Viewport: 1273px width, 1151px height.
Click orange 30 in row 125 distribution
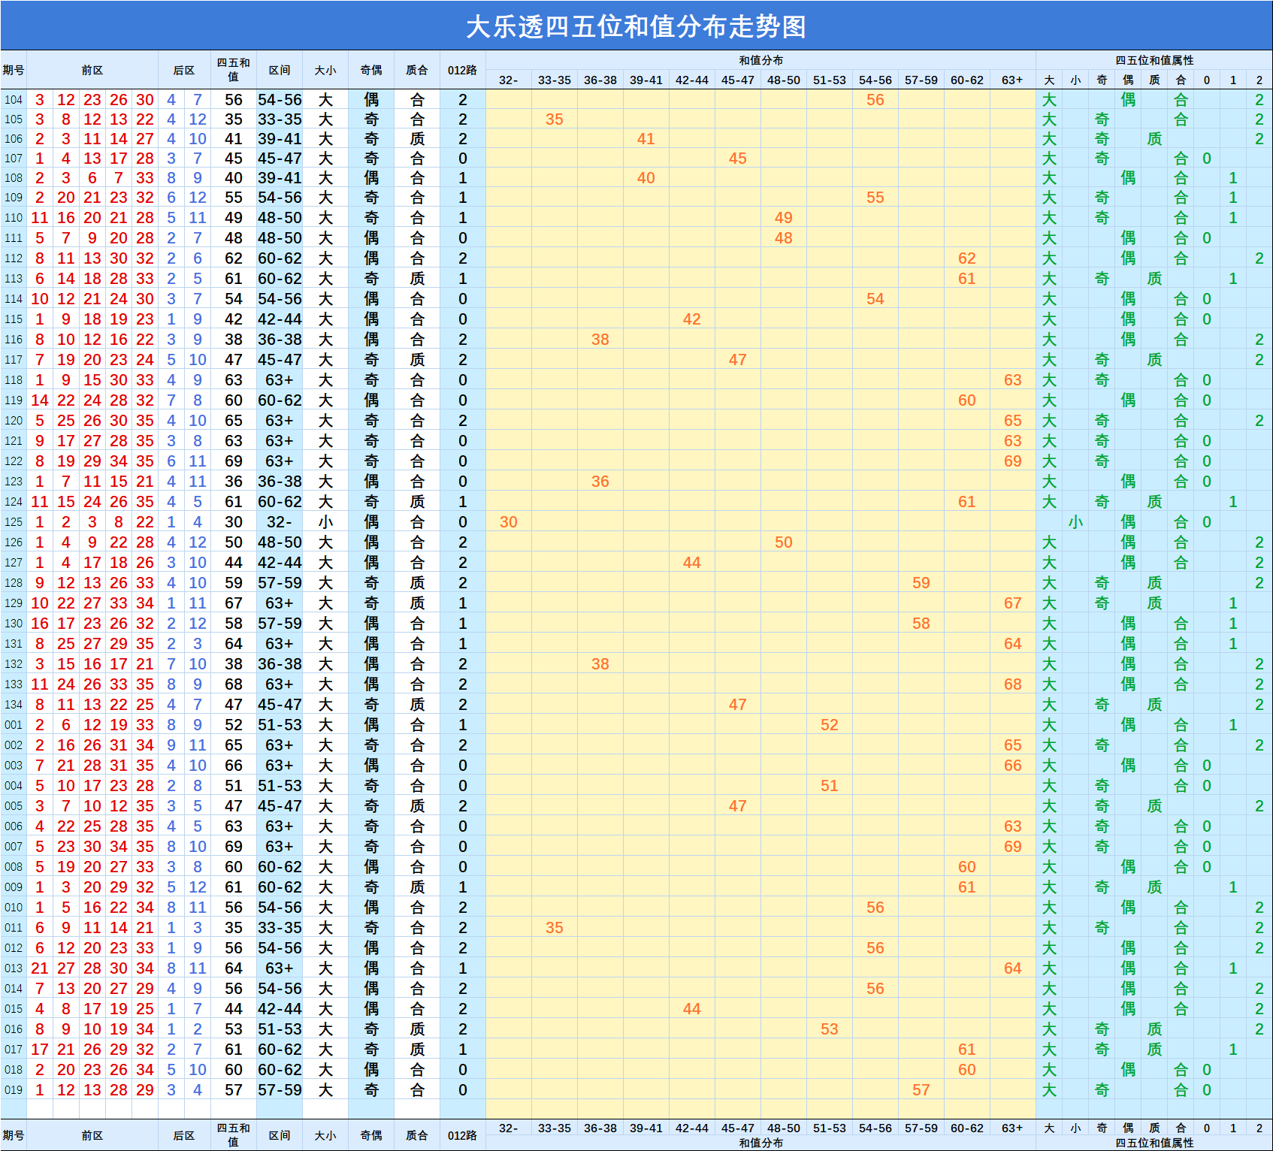click(509, 521)
